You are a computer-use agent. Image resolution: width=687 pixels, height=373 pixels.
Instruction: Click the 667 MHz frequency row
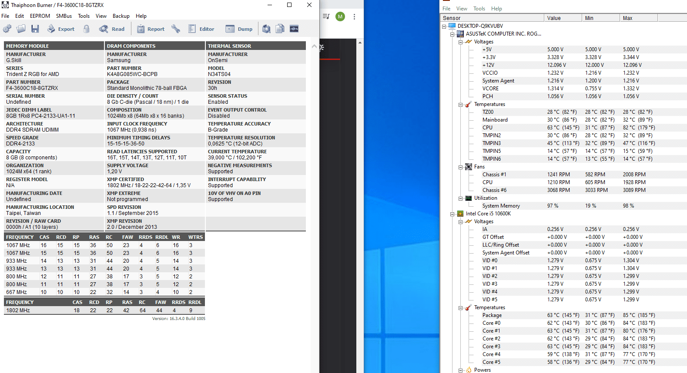pos(104,292)
